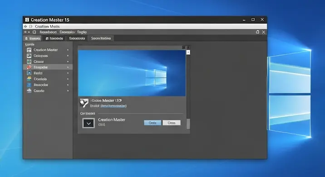Click the red icon of the highlighted sidebar row
Viewport: 325px width, 177px height.
pos(29,67)
